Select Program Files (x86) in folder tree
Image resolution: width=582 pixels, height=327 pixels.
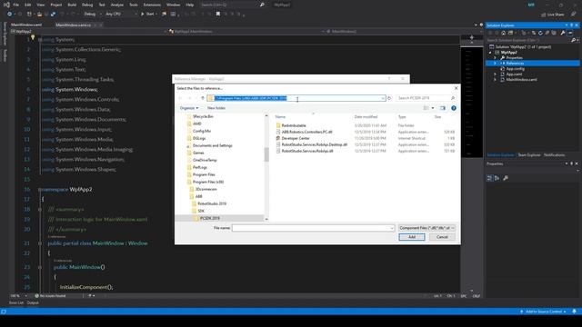click(x=208, y=182)
